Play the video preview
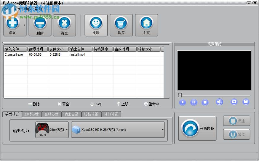Viewport: 259px width, 161px height. tap(183, 102)
